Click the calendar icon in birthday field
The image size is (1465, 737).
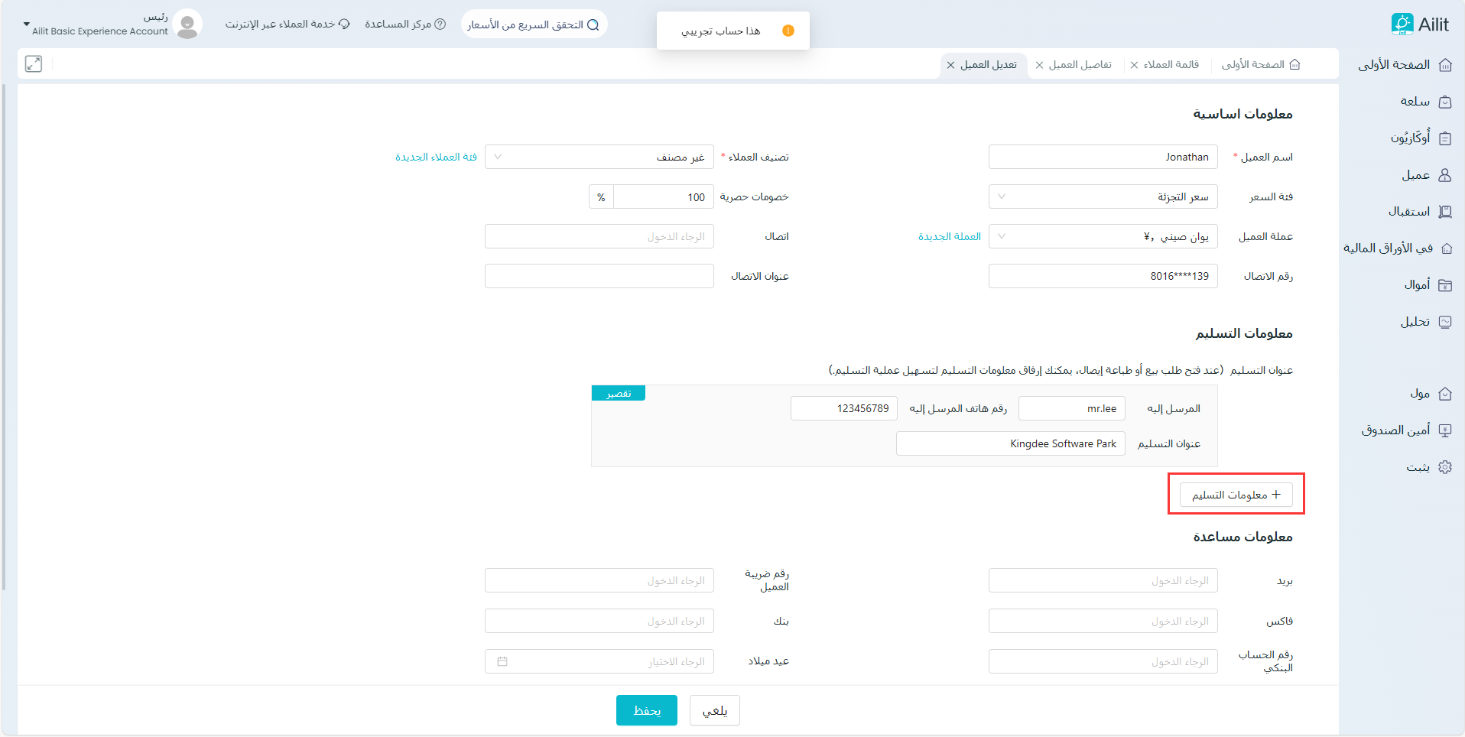(x=502, y=661)
